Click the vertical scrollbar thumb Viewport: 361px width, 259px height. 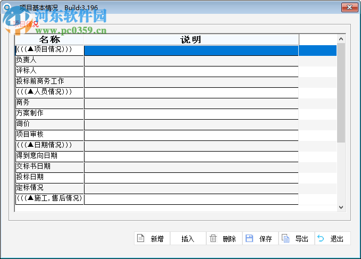click(x=341, y=93)
